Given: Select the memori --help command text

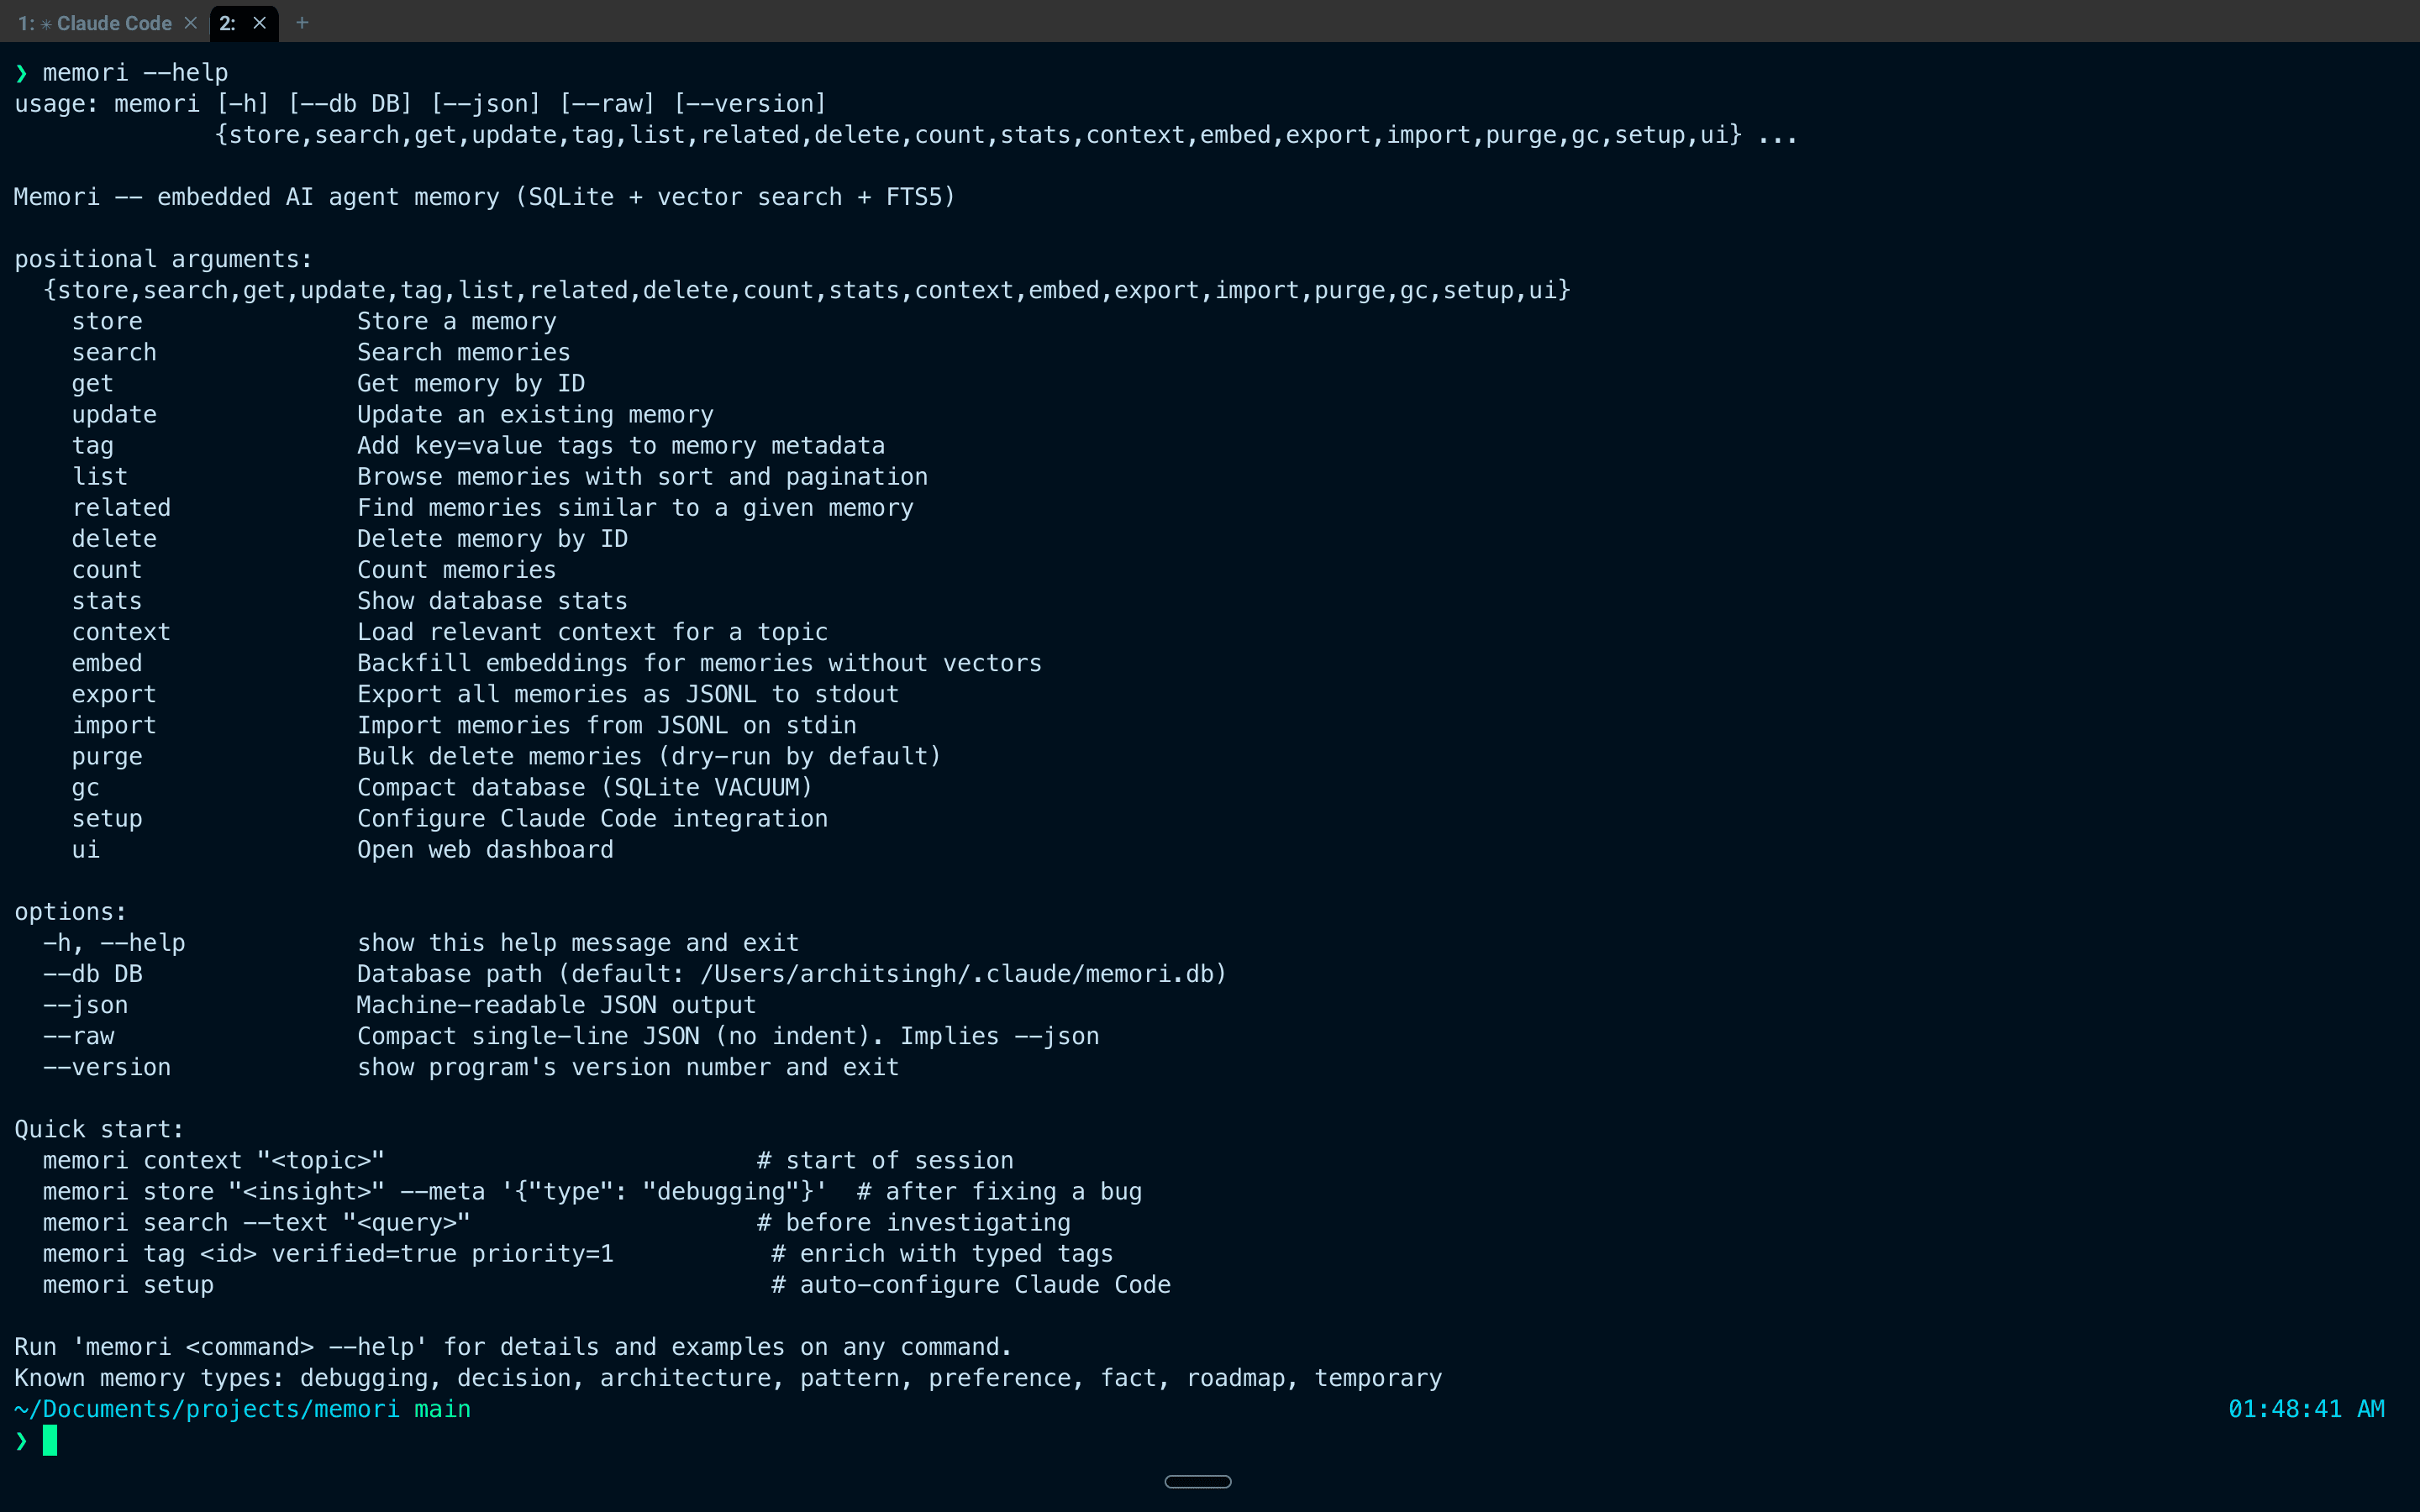Looking at the screenshot, I should (133, 71).
